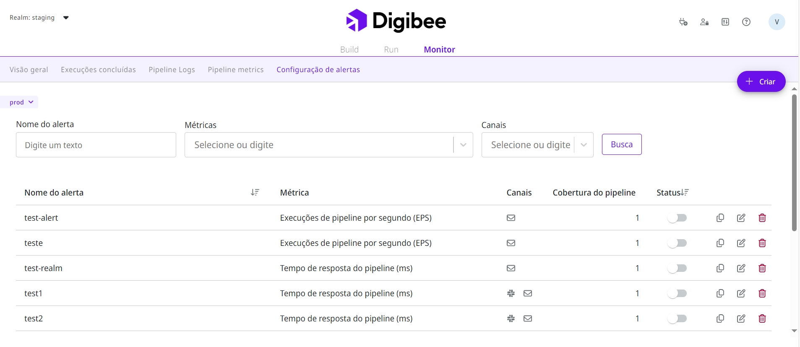Sort by alert name using sort icon
This screenshot has height=347, width=800.
click(255, 193)
